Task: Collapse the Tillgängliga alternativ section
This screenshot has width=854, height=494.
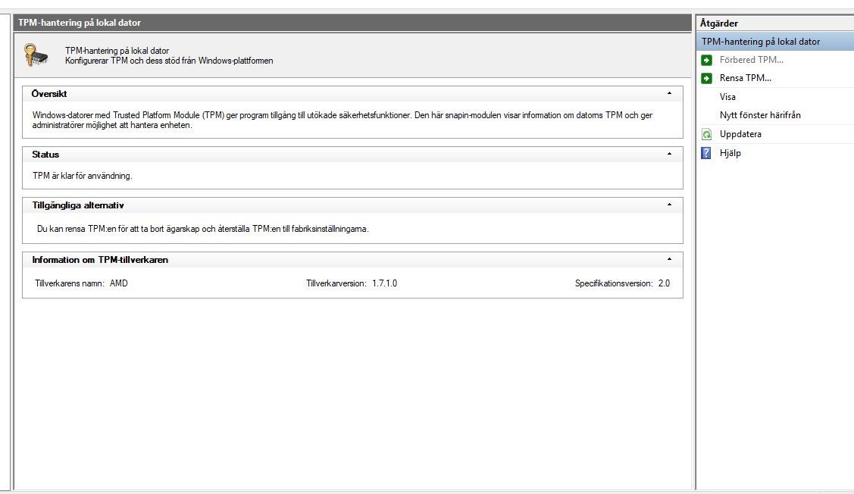Action: point(668,205)
